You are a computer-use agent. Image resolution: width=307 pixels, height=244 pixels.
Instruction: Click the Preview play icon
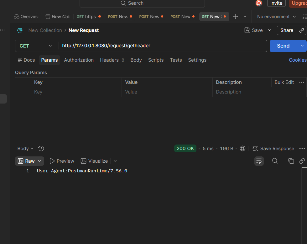click(x=52, y=161)
